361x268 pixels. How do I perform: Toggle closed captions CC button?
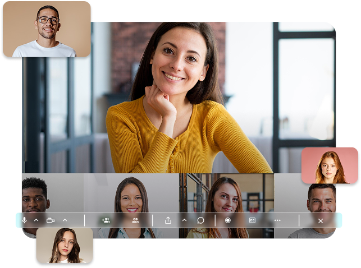pos(252,220)
